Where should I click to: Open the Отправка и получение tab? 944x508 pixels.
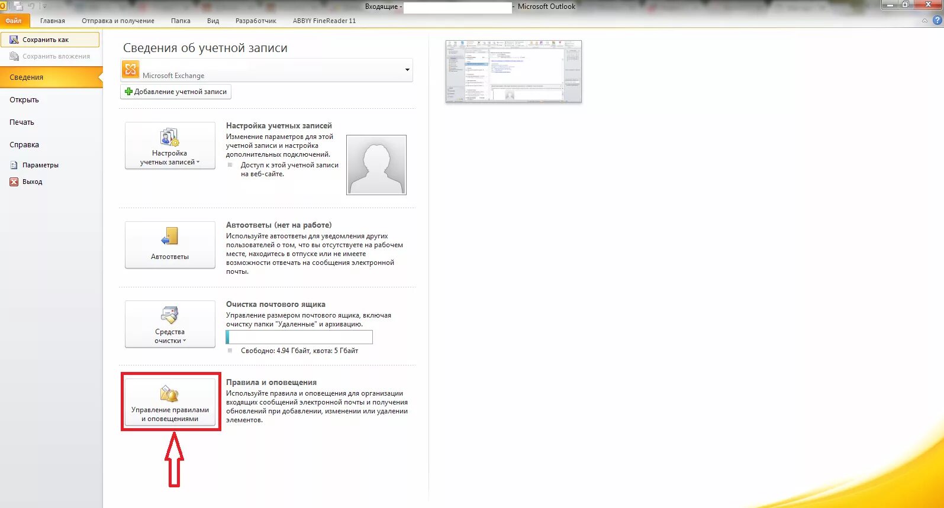[118, 21]
